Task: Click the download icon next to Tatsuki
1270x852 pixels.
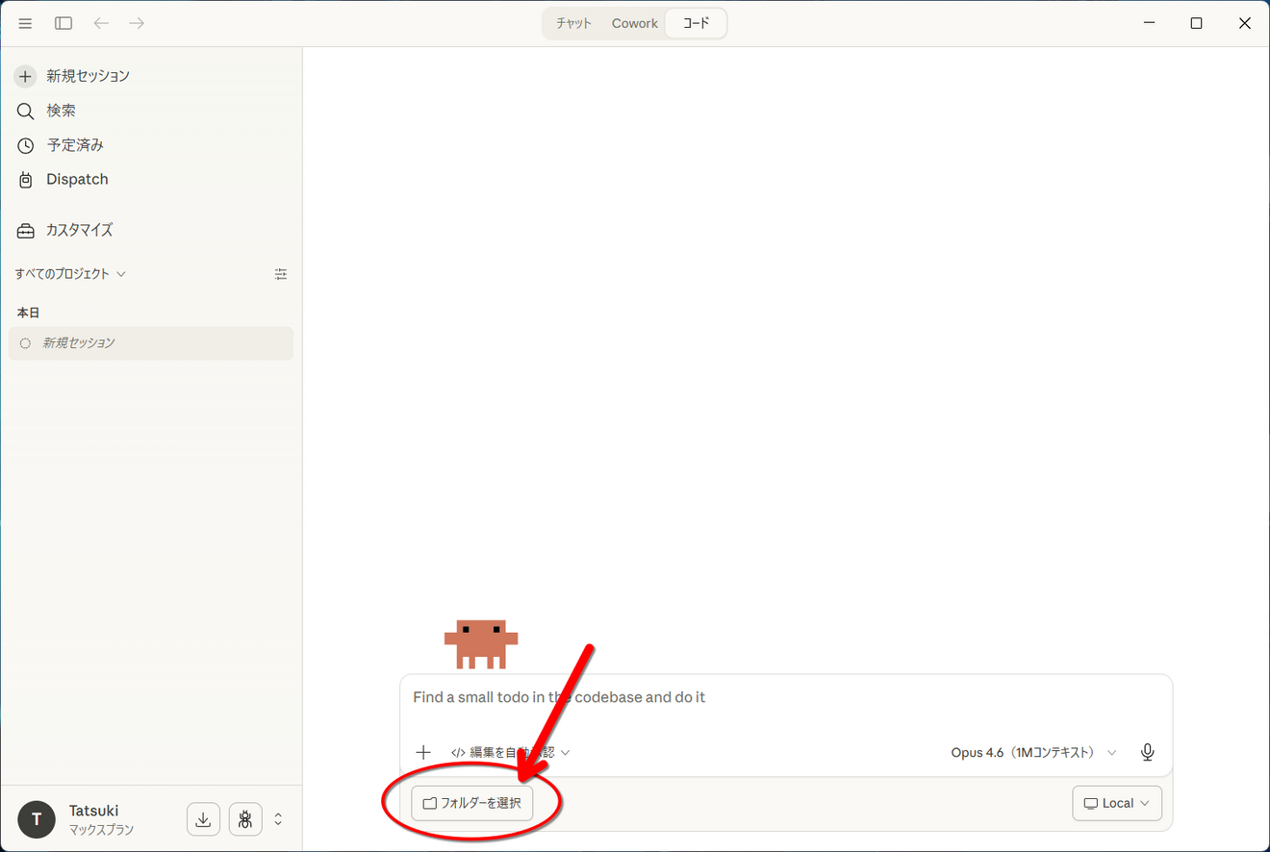Action: point(203,818)
